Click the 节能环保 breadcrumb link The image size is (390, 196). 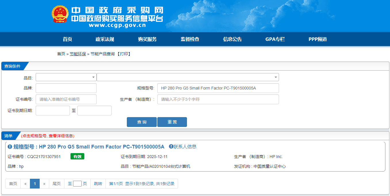pos(78,54)
